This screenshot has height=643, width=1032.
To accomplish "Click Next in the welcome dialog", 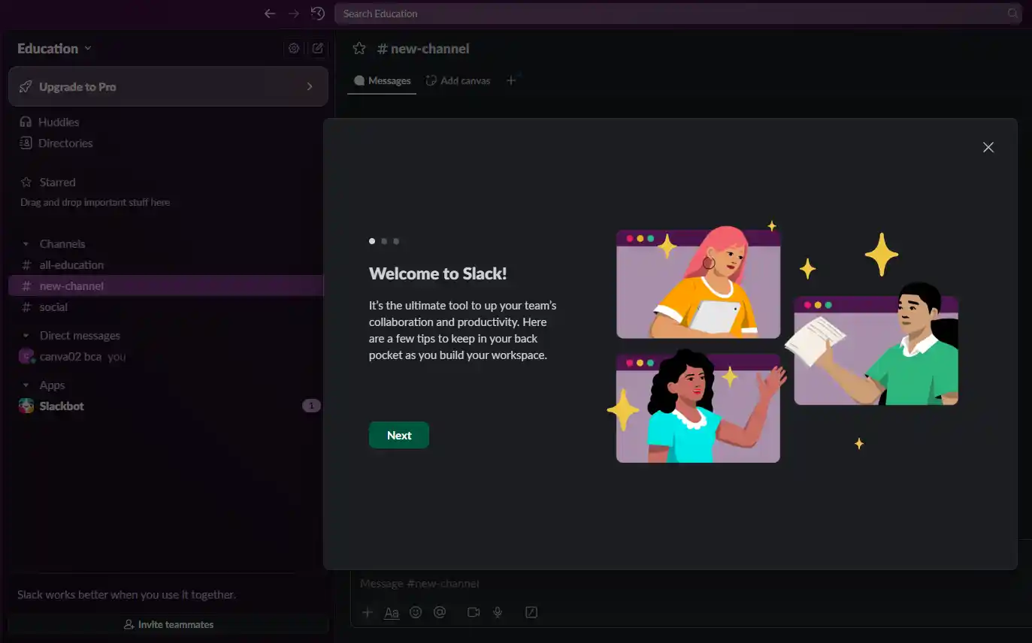I will pos(399,435).
